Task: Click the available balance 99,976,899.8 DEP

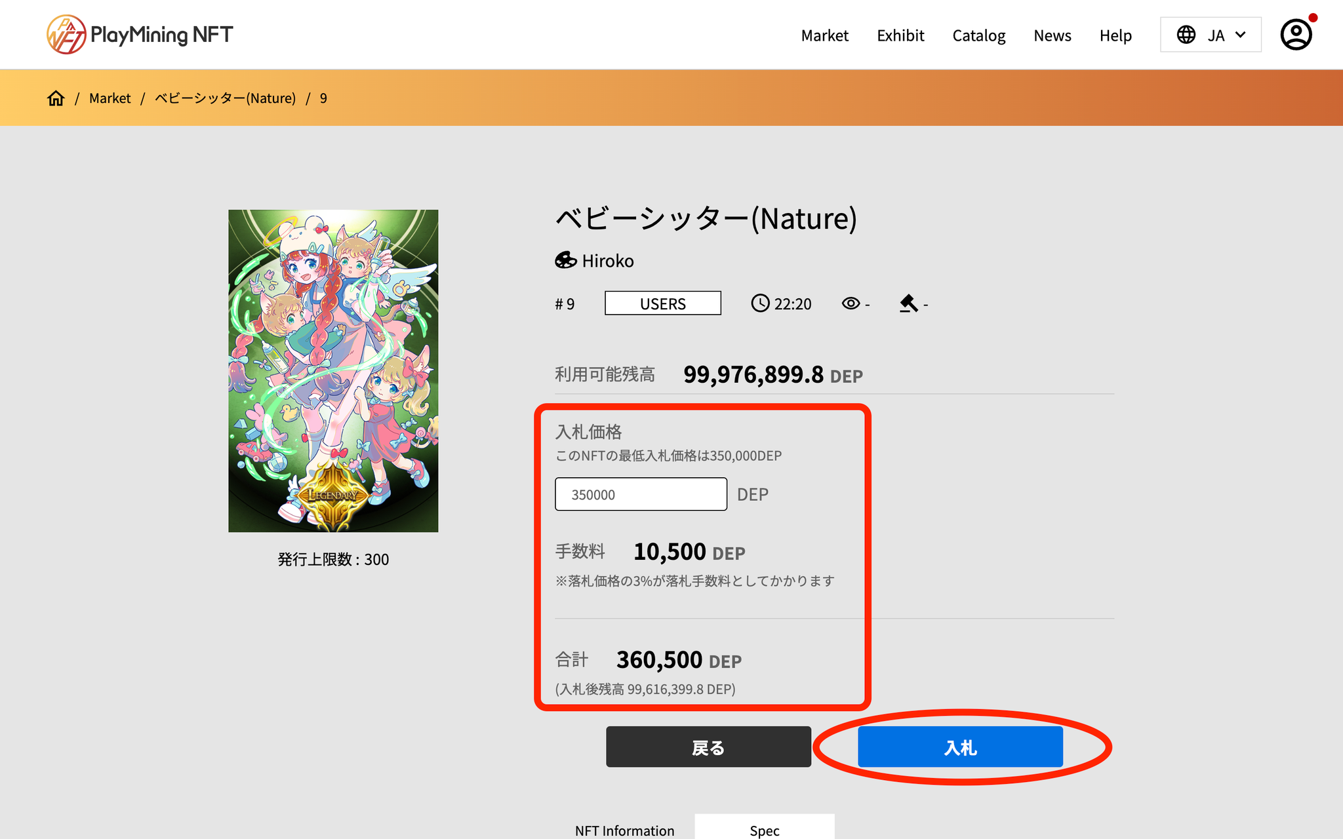Action: point(772,374)
